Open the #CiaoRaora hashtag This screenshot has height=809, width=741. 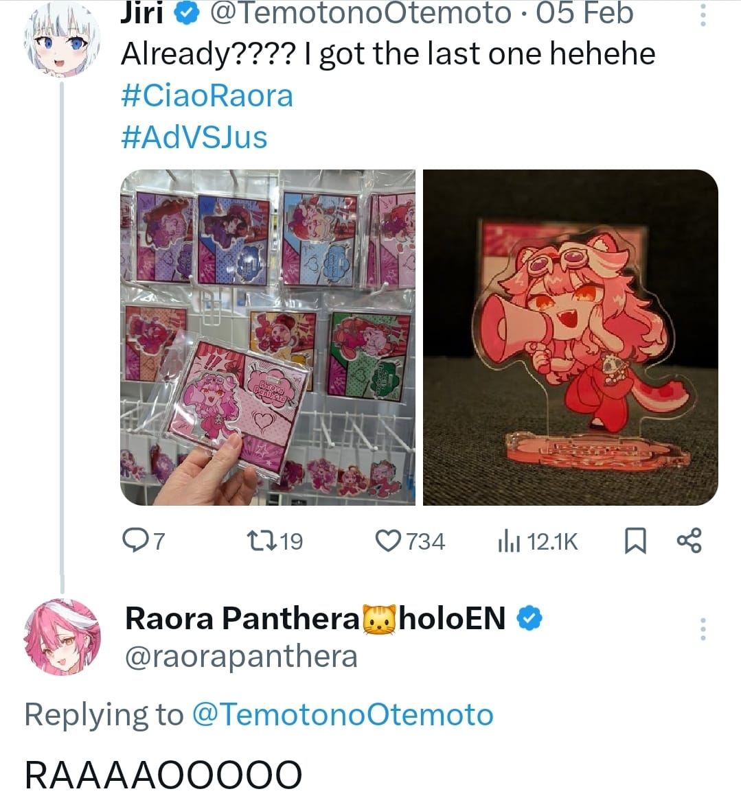click(x=207, y=96)
